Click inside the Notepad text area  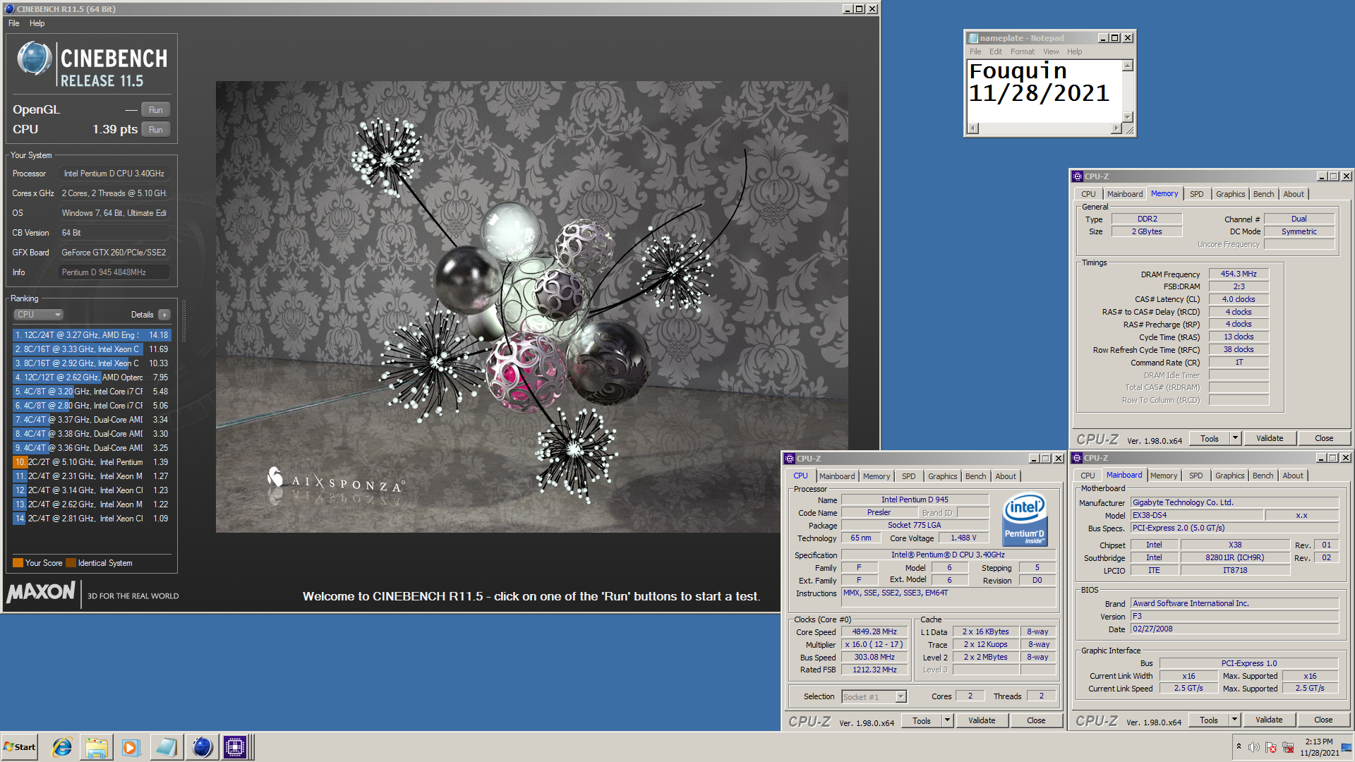tap(1043, 92)
